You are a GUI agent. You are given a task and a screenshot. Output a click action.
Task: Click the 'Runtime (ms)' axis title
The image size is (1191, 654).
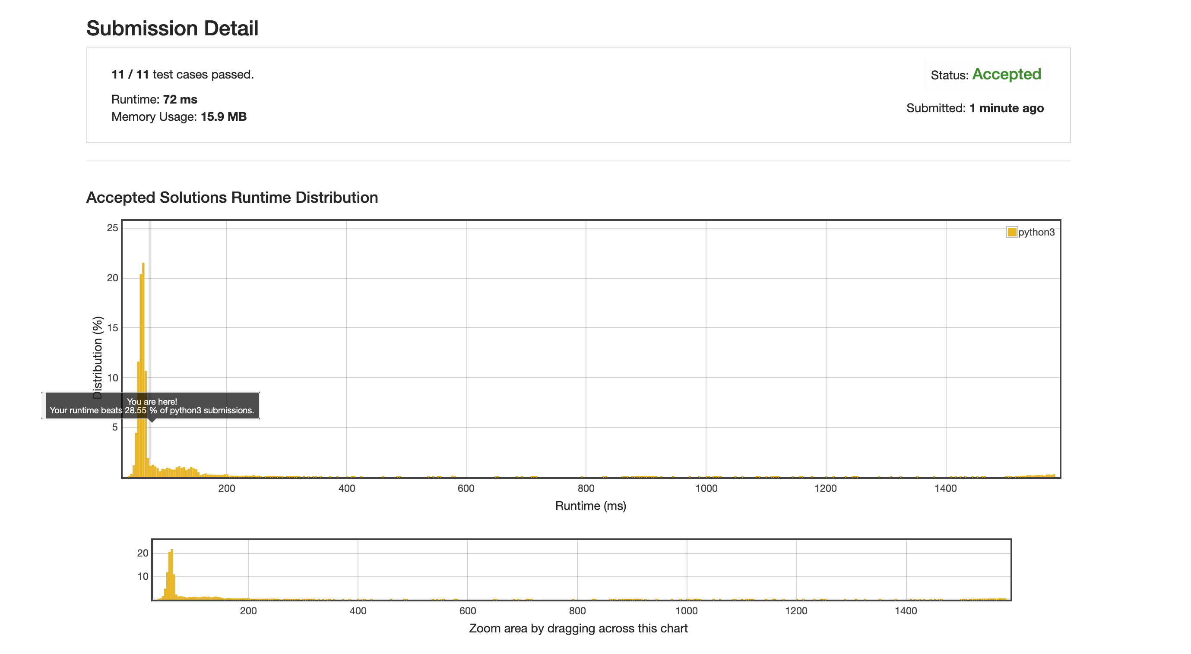click(590, 506)
